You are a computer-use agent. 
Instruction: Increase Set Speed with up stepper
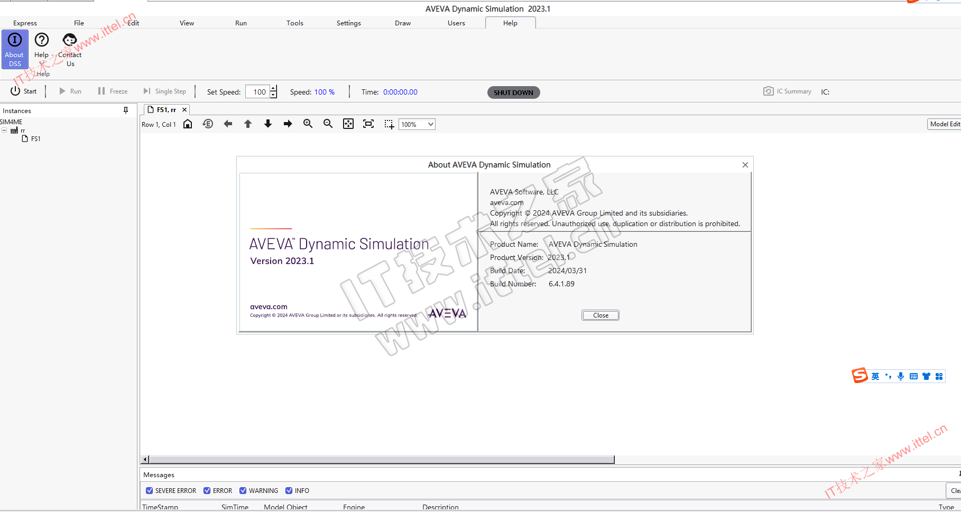273,88
